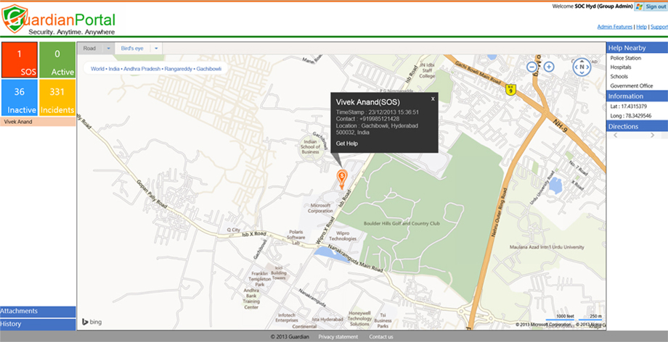The height and width of the screenshot is (342, 668).
Task: Open the yellow Incidents tile
Action: point(57,97)
